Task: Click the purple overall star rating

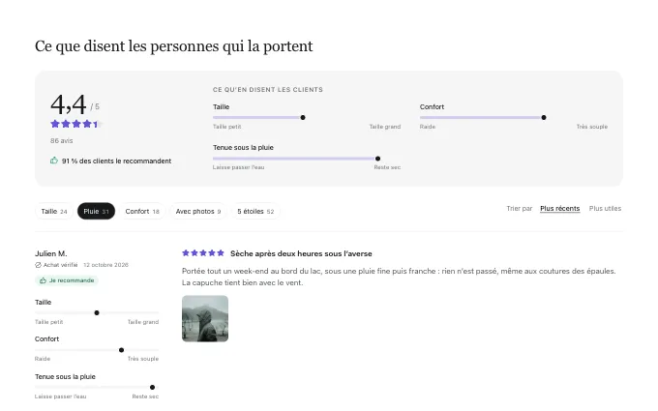Action: pos(75,124)
